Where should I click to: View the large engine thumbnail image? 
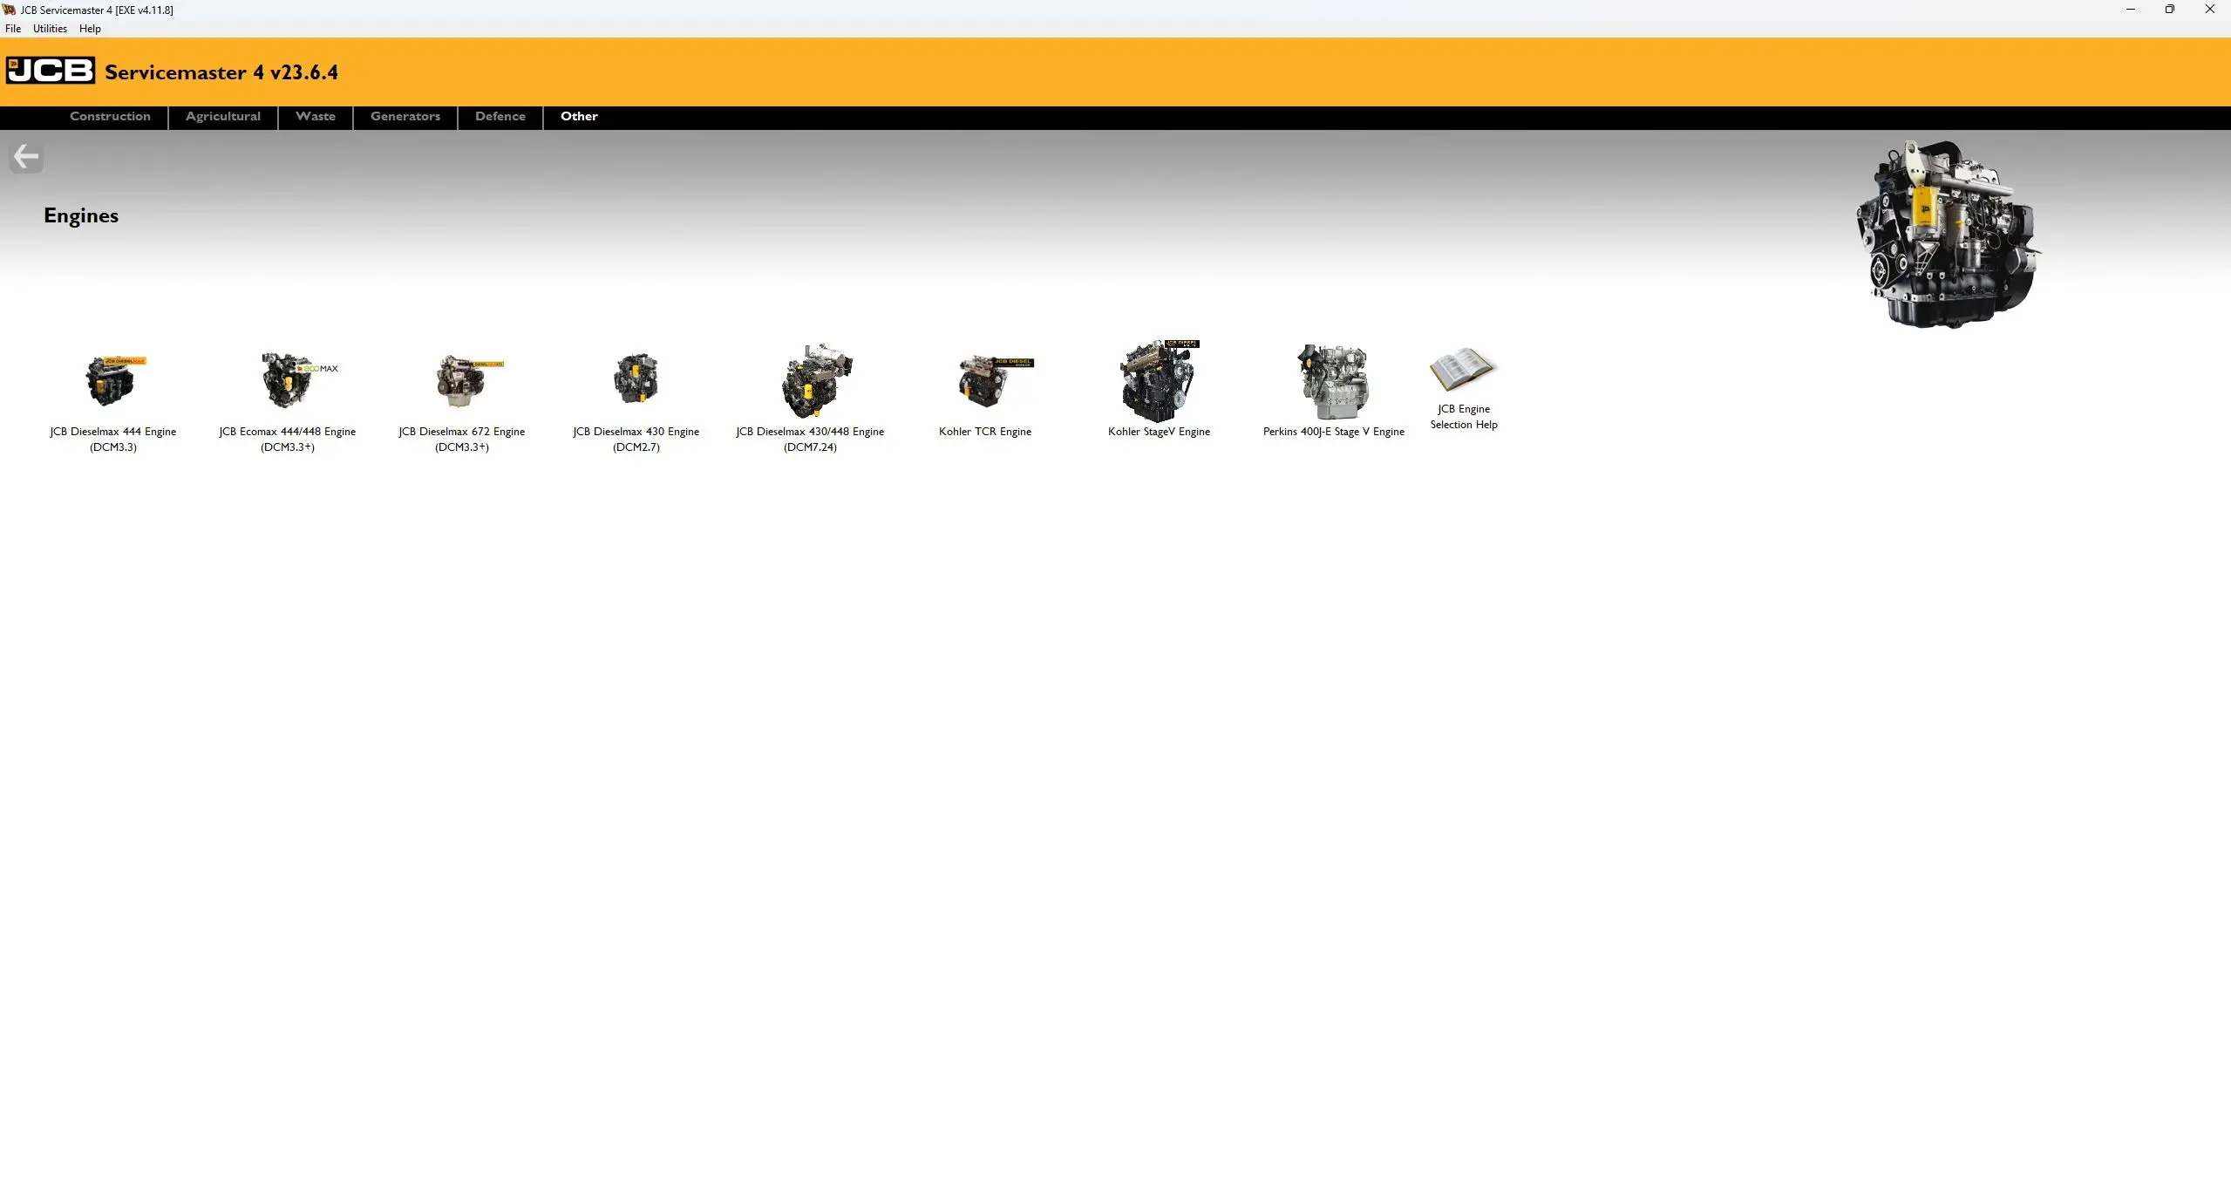point(1948,232)
